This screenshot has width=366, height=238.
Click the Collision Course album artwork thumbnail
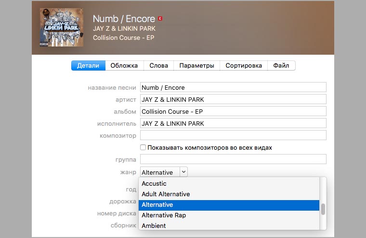click(x=62, y=27)
